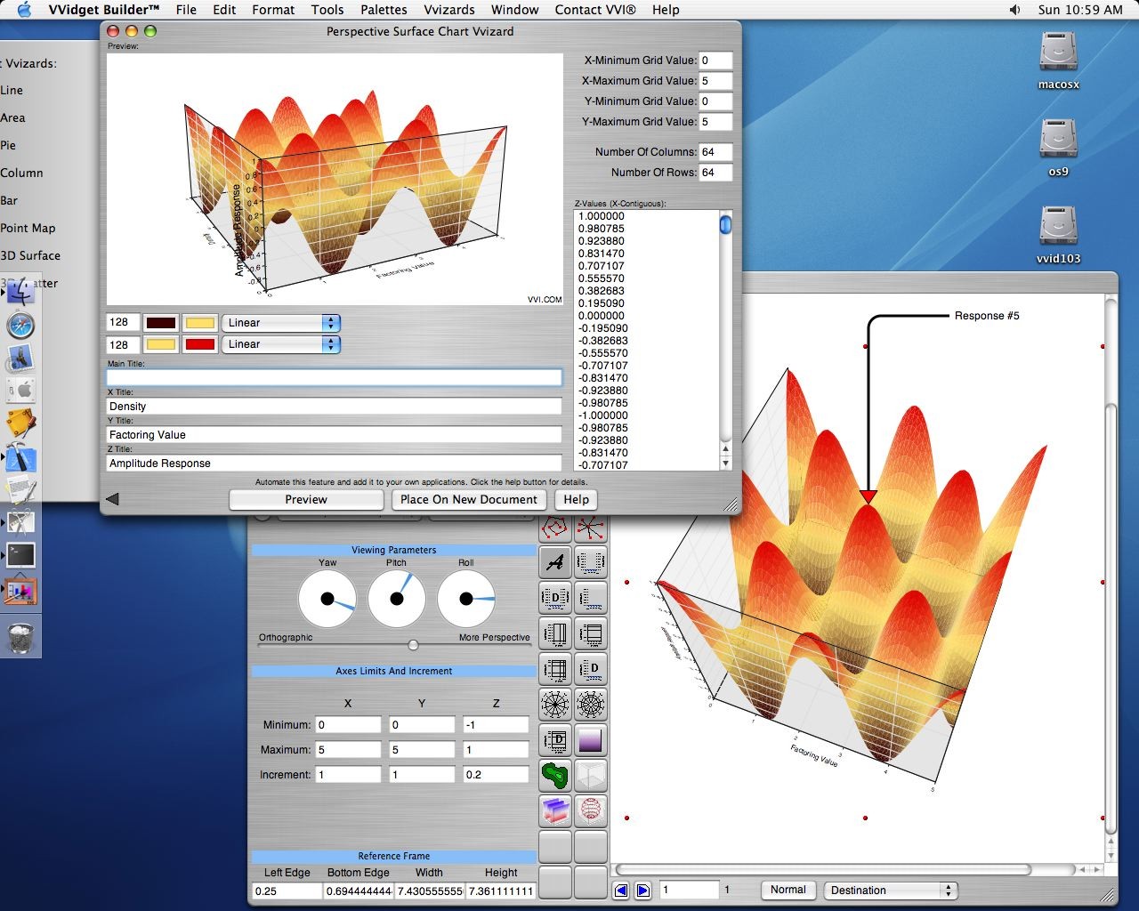Viewport: 1139px width, 911px height.
Task: Open the second Linear interpolation dropdown
Action: (280, 344)
